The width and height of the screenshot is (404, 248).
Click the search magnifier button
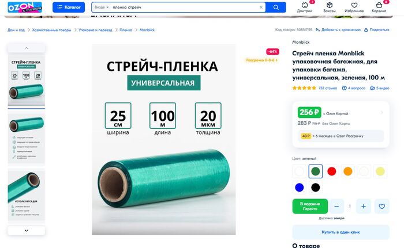pos(276,7)
